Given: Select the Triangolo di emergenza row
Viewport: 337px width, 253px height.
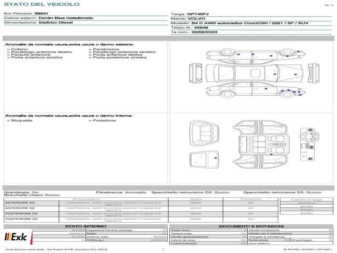Looking at the screenshot, I should coord(290,237).
